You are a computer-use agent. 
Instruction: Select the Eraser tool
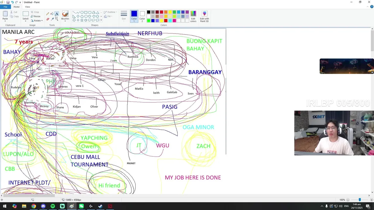coord(48,19)
